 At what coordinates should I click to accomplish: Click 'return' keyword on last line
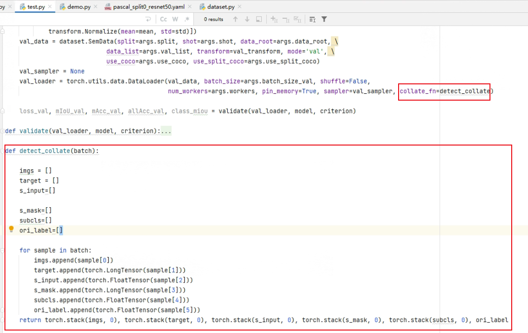[x=30, y=320]
